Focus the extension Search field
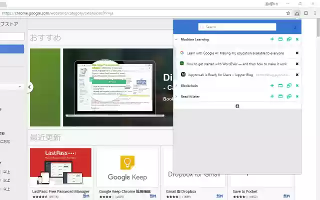Viewport: 320px width, 200px height. [x=237, y=26]
